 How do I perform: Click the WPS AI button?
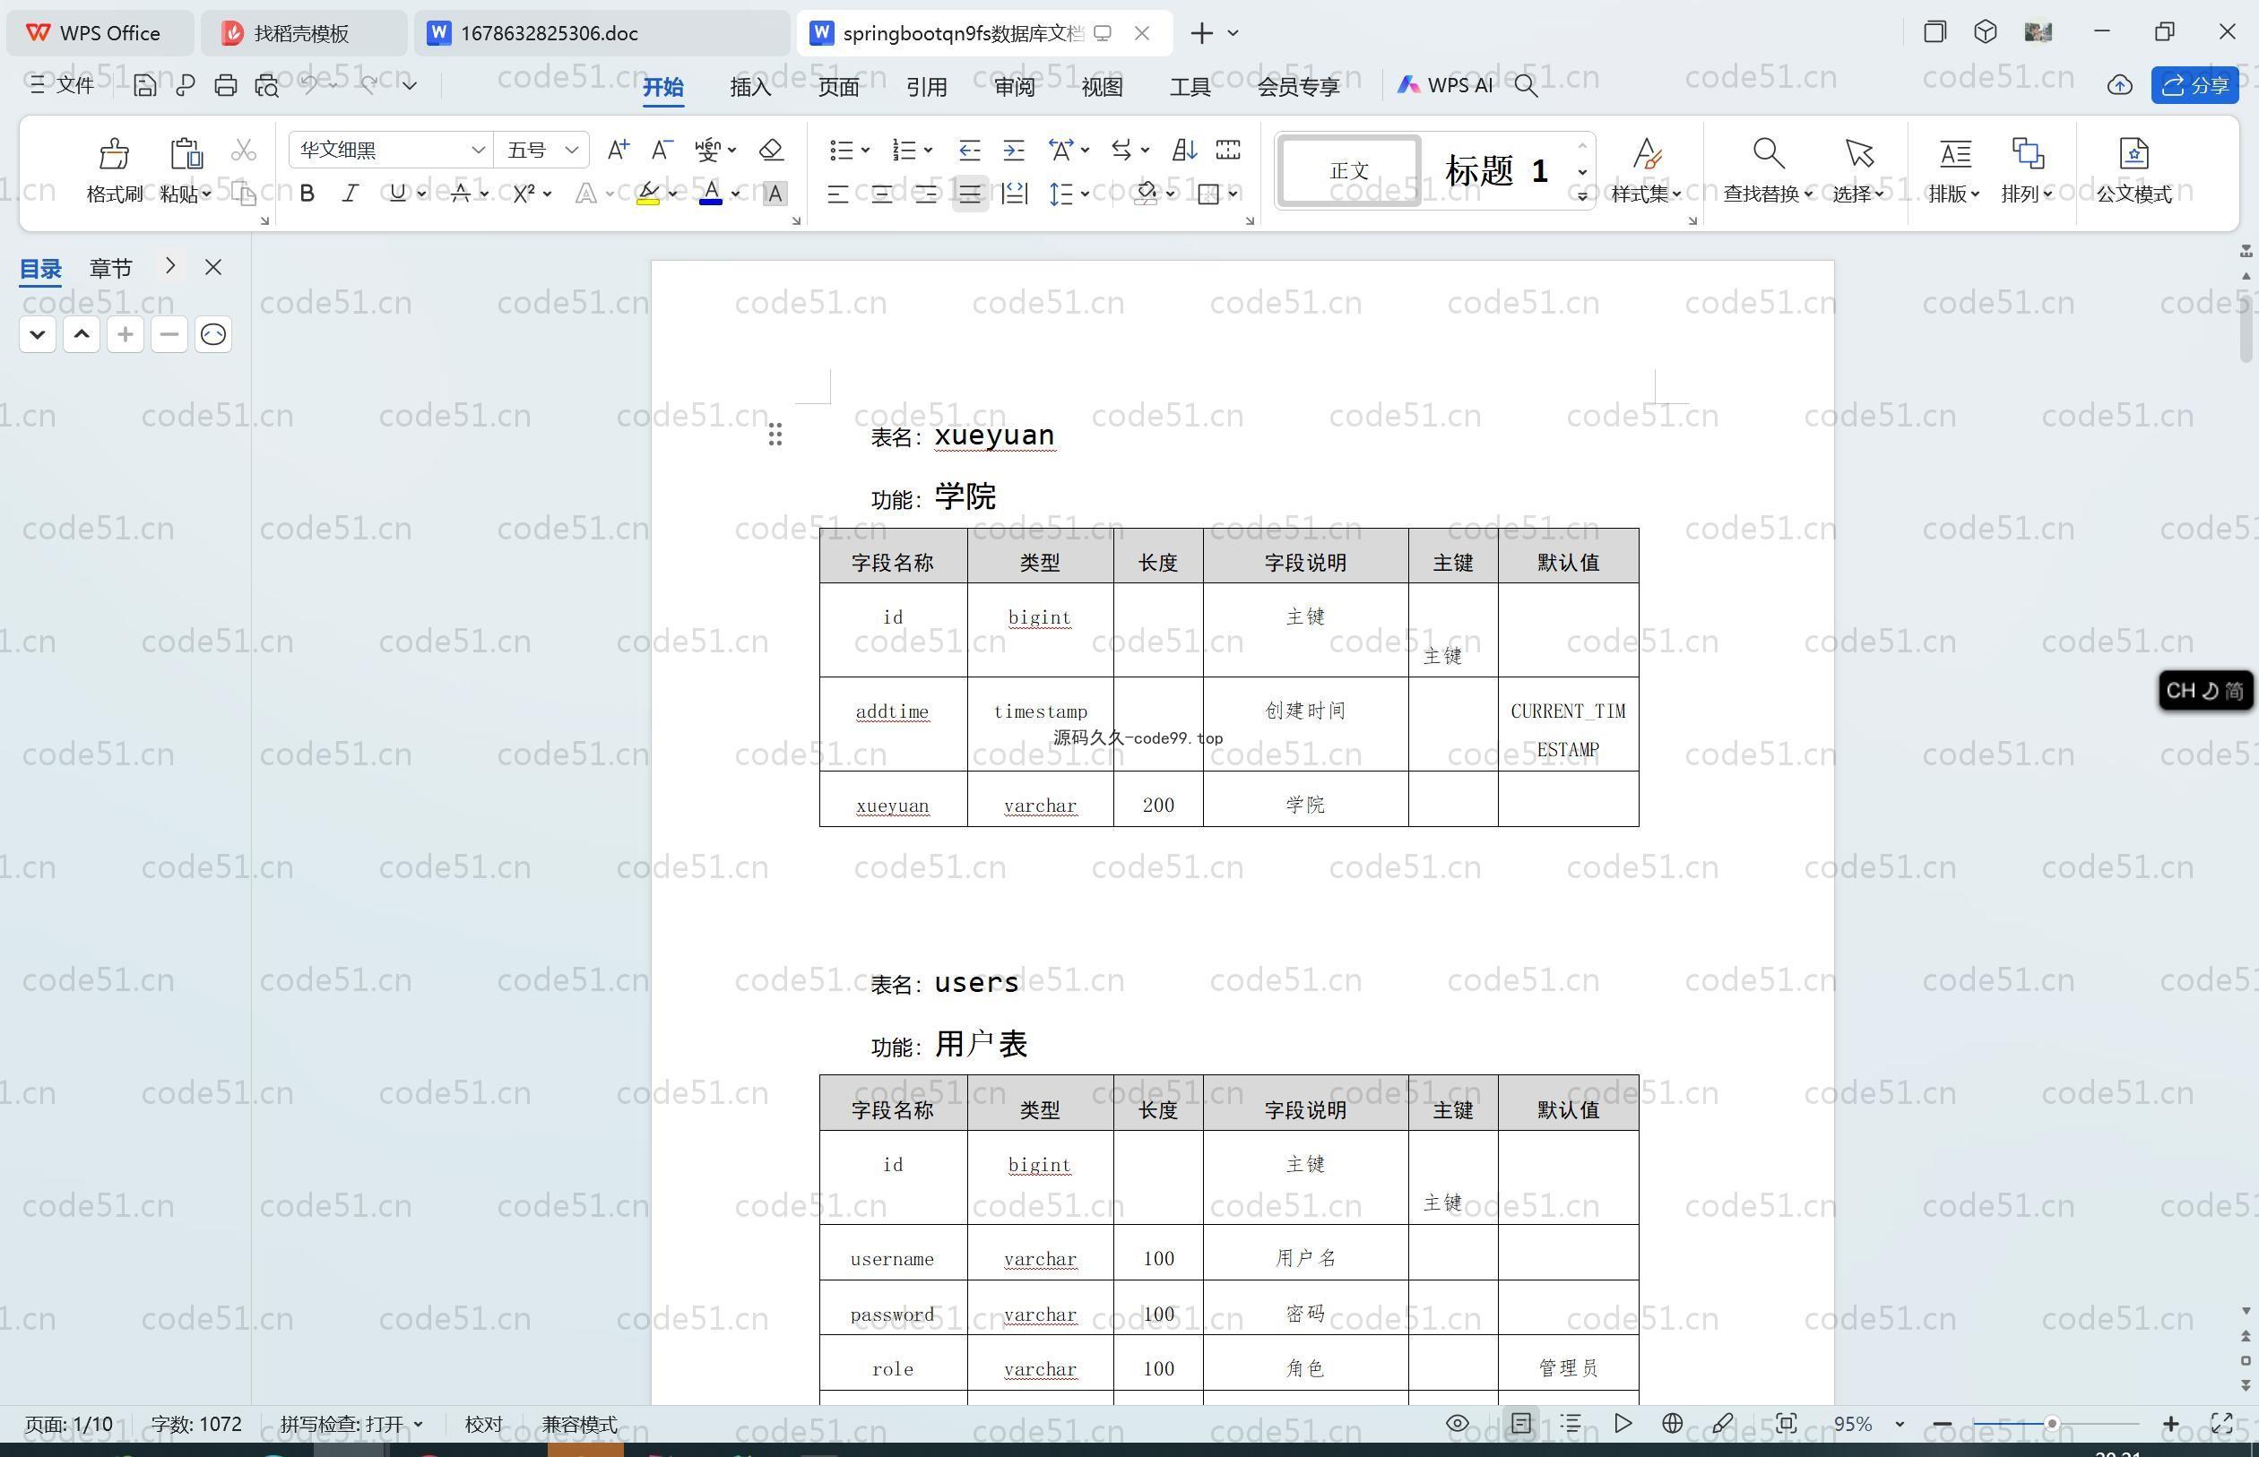tap(1445, 85)
